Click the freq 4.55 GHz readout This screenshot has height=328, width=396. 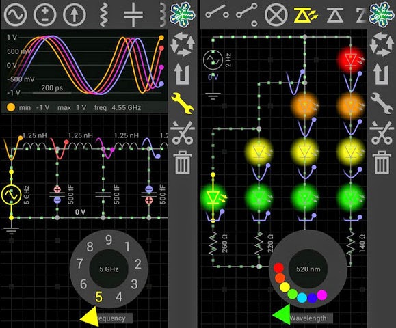118,108
